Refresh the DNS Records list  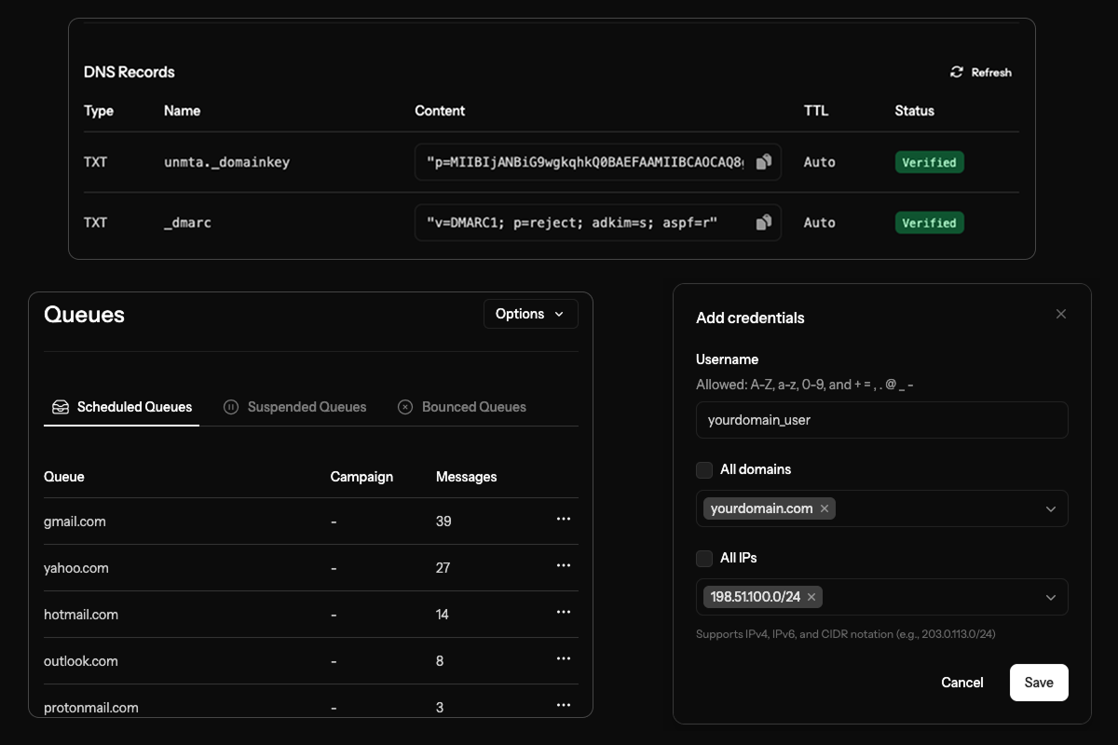click(981, 73)
